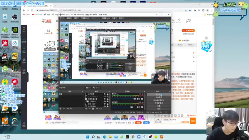Move selected source down in sources list

pyautogui.click(x=101, y=109)
